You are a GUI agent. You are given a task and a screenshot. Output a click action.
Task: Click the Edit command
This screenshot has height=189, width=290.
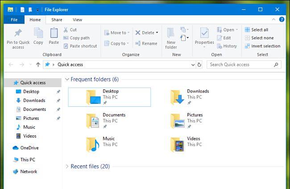224,38
